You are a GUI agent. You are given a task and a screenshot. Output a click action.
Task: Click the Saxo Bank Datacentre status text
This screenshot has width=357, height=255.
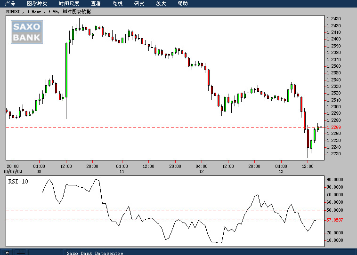[x=95, y=253]
